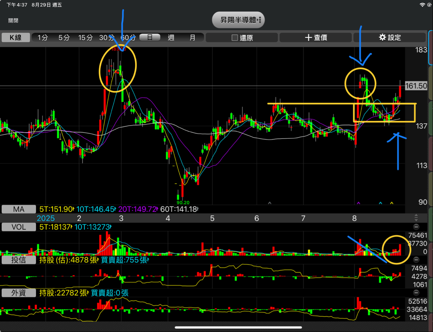Tap the 關閉 close button
The height and width of the screenshot is (332, 433).
pyautogui.click(x=13, y=21)
